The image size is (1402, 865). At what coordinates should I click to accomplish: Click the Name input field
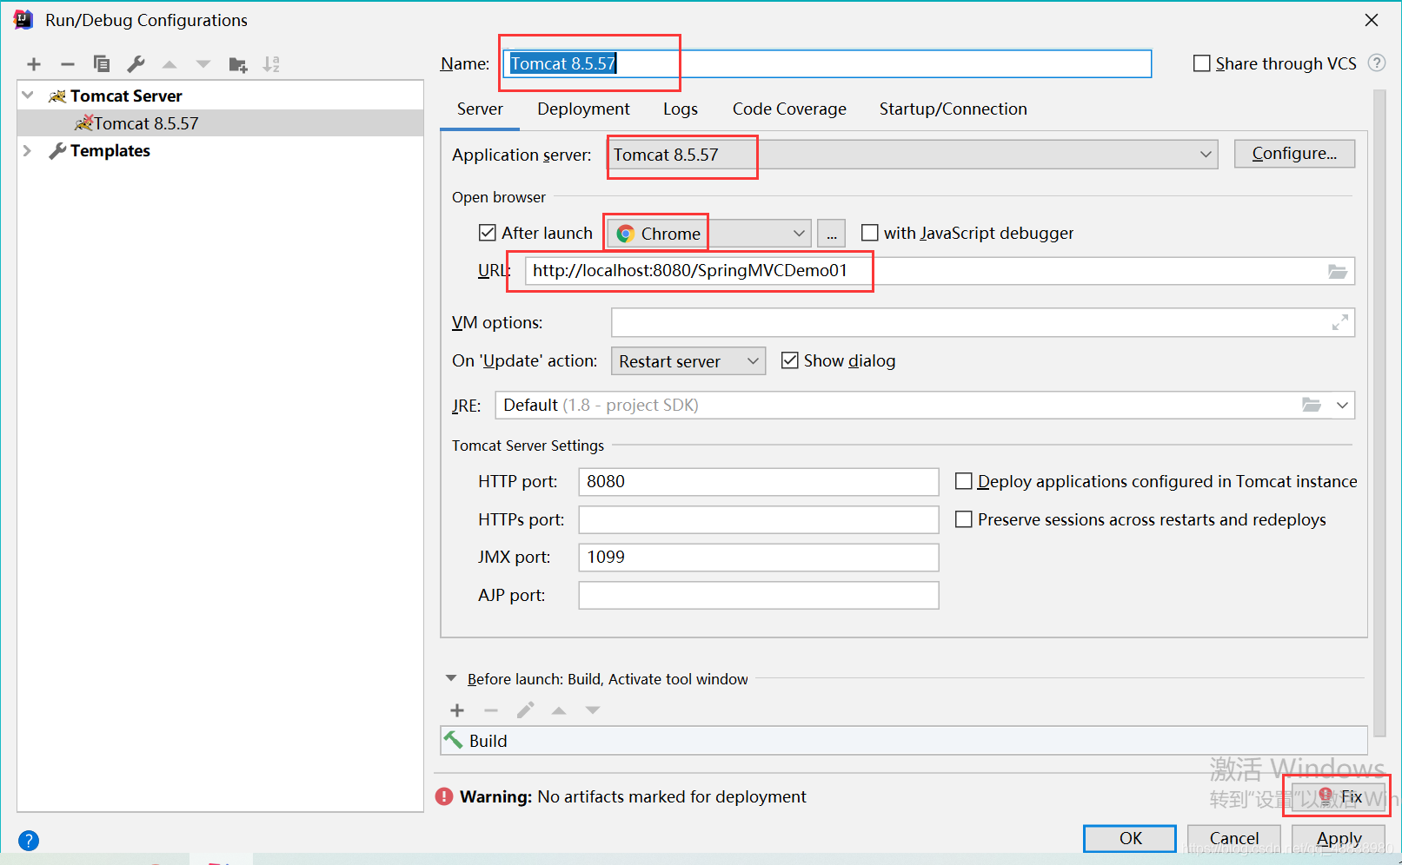[x=827, y=63]
